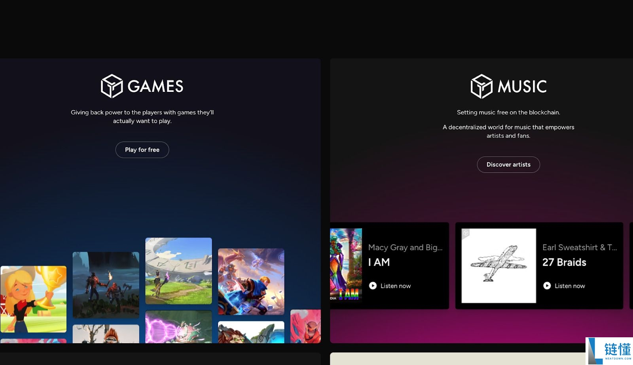Click the play icon under I AM
The height and width of the screenshot is (365, 633).
click(373, 286)
